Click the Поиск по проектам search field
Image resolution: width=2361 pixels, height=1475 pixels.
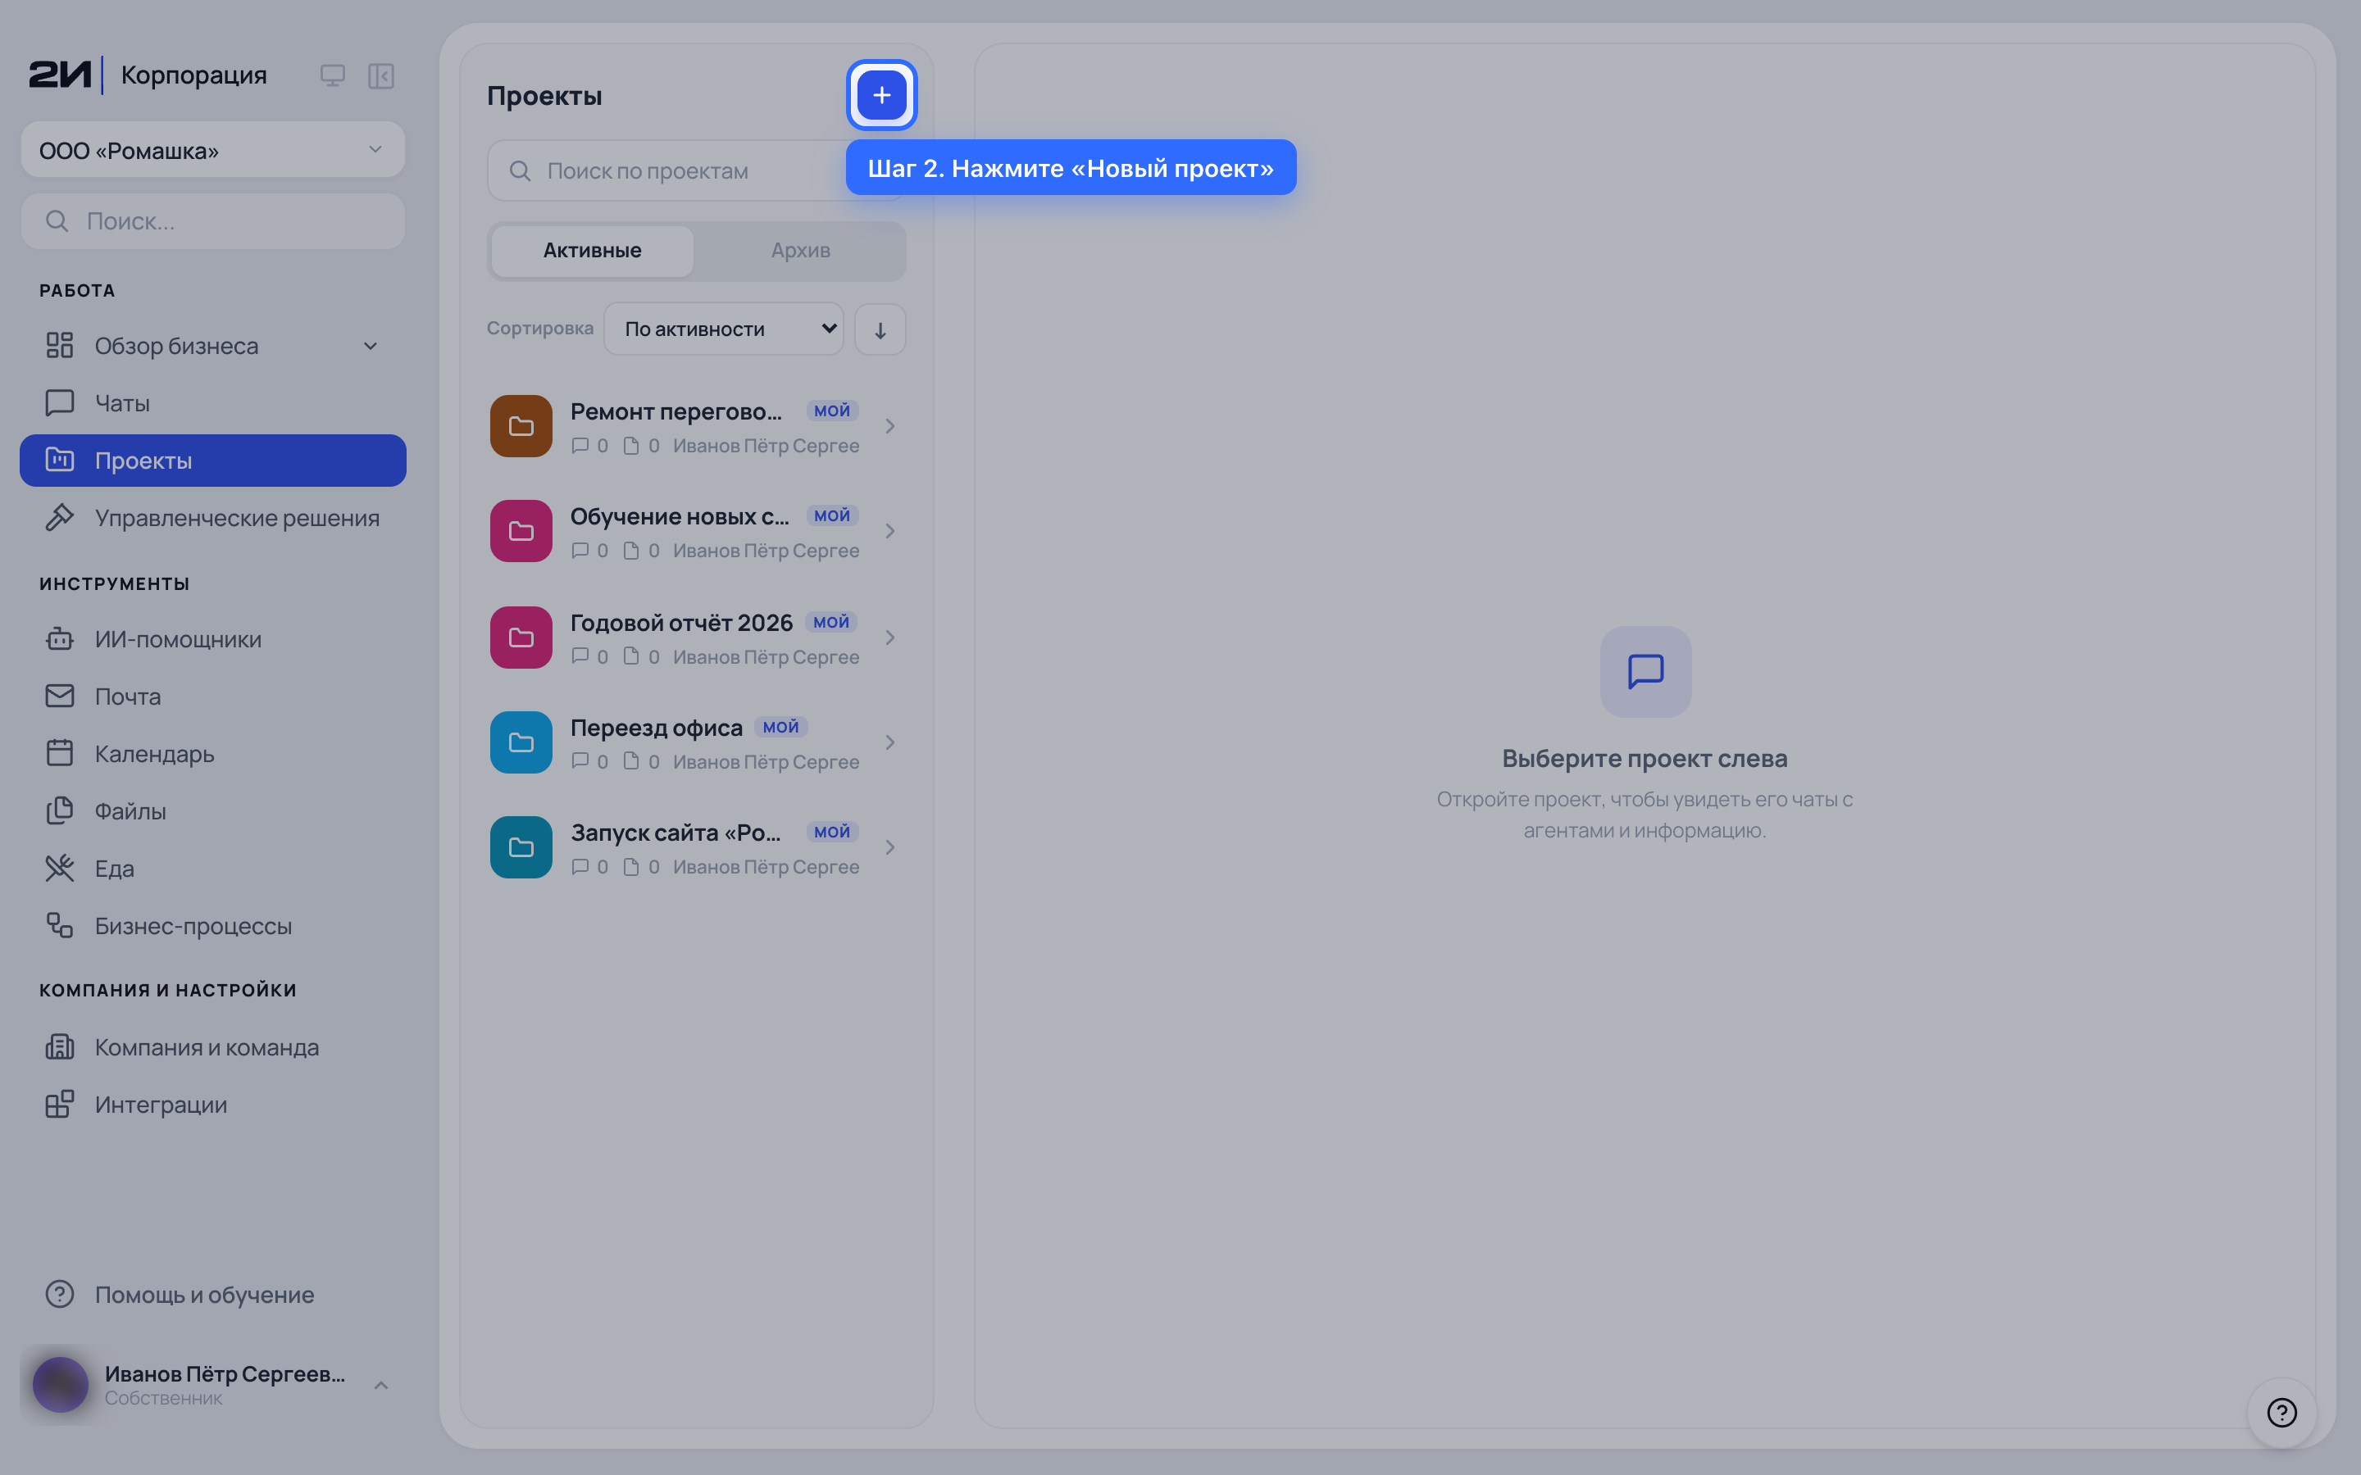pyautogui.click(x=696, y=170)
